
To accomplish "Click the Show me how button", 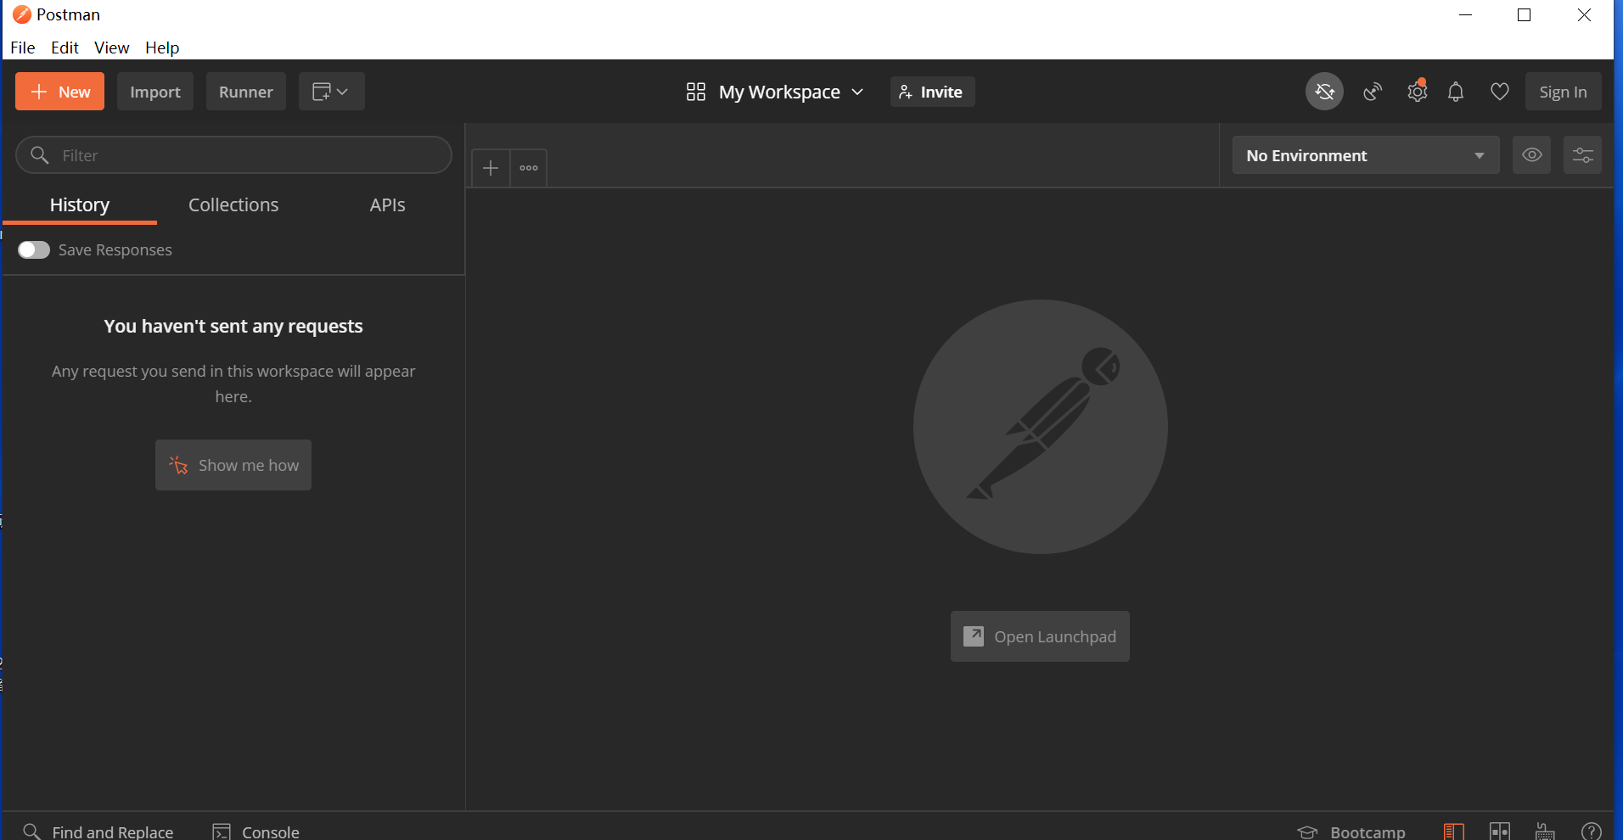I will pos(233,465).
